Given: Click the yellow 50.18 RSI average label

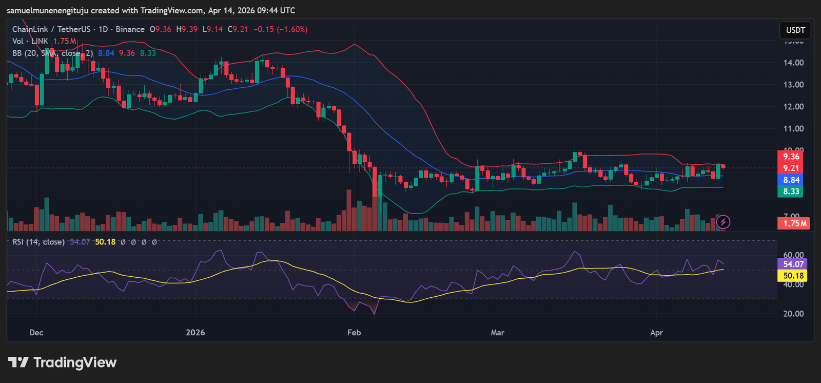Looking at the screenshot, I should [x=793, y=276].
